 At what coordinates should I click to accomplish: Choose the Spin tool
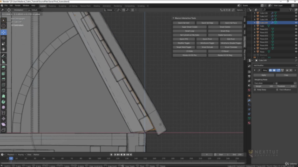pyautogui.click(x=3, y=102)
